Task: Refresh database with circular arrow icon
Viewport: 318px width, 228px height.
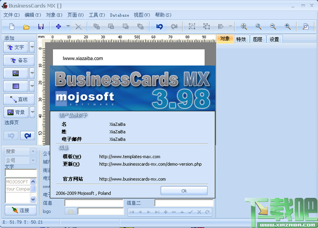Action: [x=207, y=212]
